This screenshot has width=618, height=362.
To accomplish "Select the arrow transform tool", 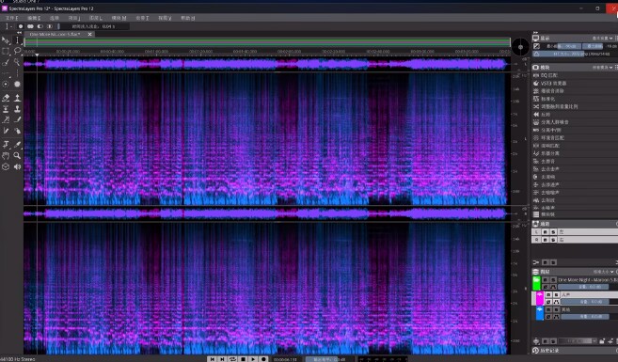I will [6, 40].
